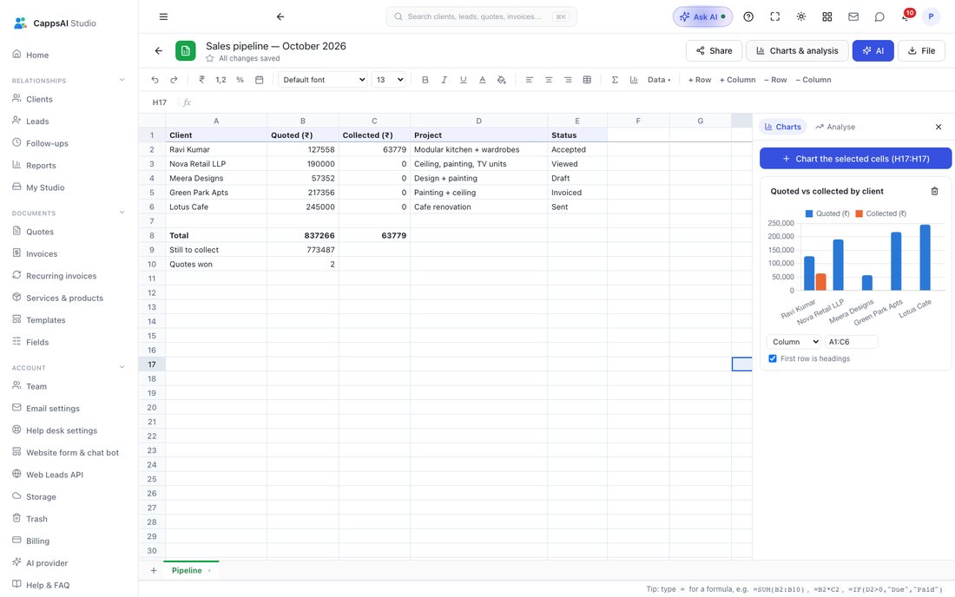Open the File download menu button
Viewport: 955px width, 597px height.
921,51
